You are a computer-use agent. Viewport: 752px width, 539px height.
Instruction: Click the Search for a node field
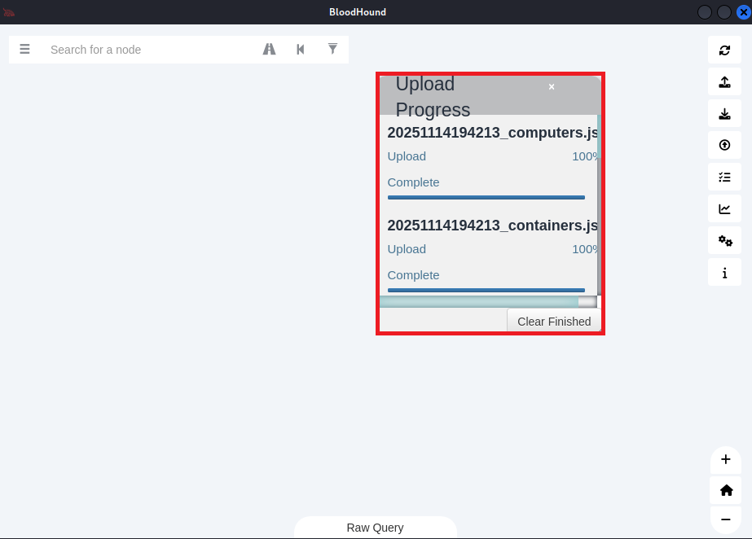click(x=147, y=50)
